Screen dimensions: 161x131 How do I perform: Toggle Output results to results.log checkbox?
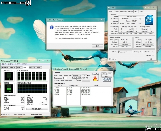(x=55, y=80)
